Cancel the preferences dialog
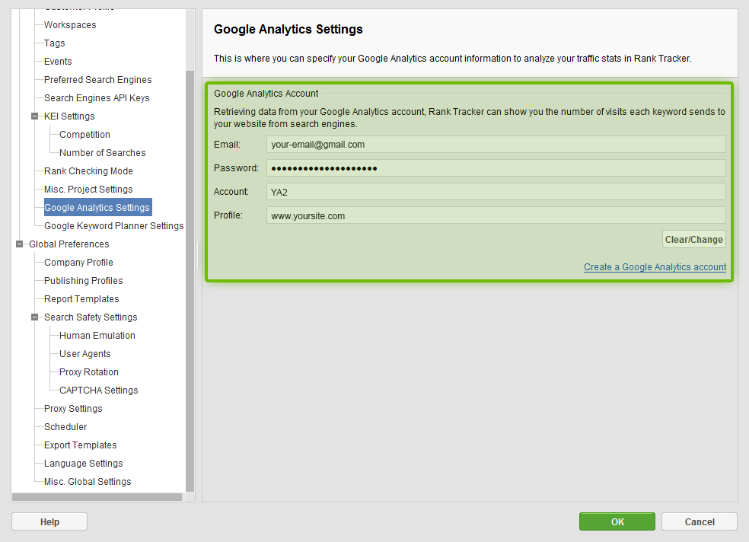The height and width of the screenshot is (542, 749). point(700,521)
